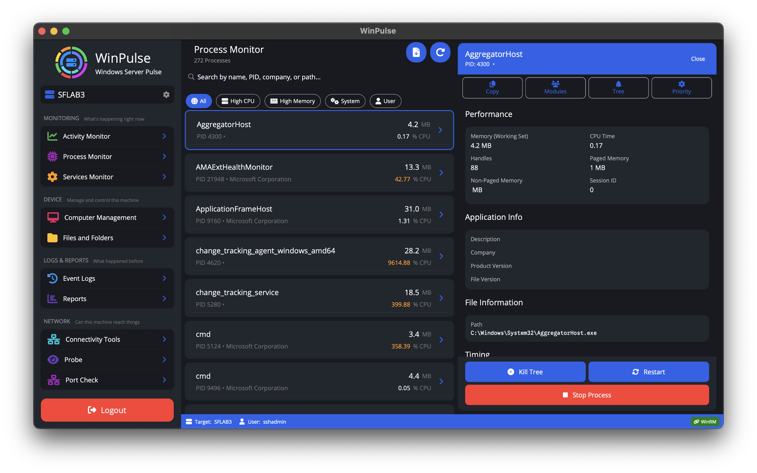Copy AggregatorHost details via the Copy icon
The width and height of the screenshot is (757, 473).
click(492, 88)
